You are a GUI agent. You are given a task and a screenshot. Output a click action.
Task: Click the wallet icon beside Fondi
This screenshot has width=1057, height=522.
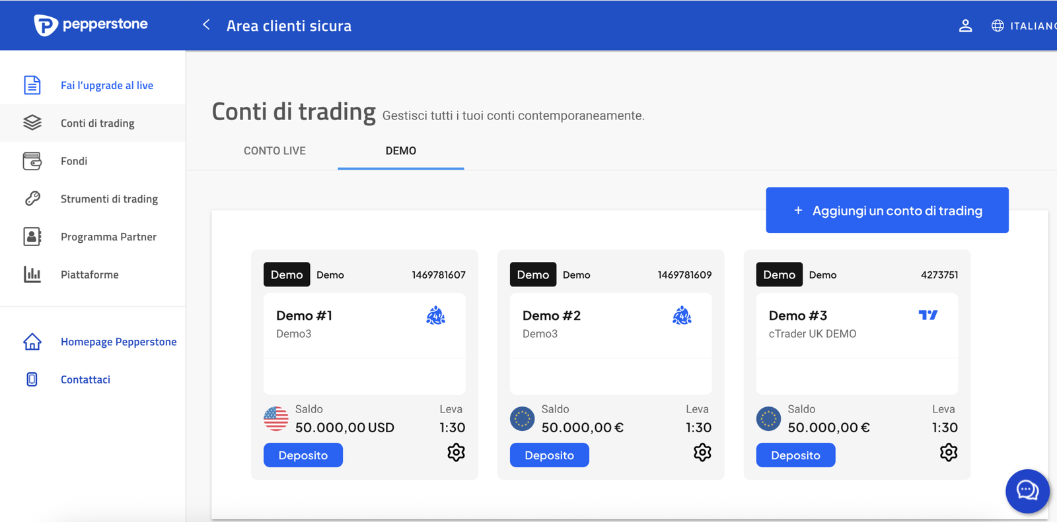[x=32, y=161]
